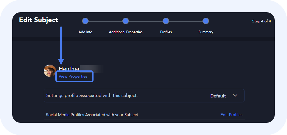Jump to the Profiles step circle
The image size is (287, 135).
coord(166,21)
